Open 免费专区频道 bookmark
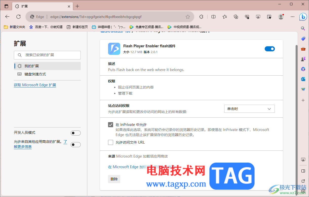 (146, 27)
